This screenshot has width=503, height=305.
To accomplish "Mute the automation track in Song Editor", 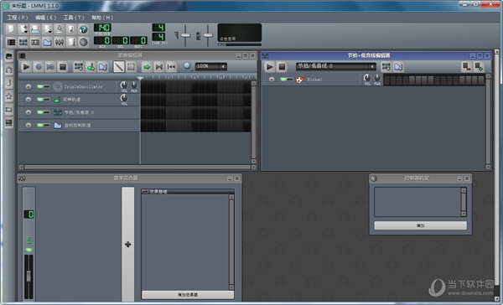I will 39,125.
